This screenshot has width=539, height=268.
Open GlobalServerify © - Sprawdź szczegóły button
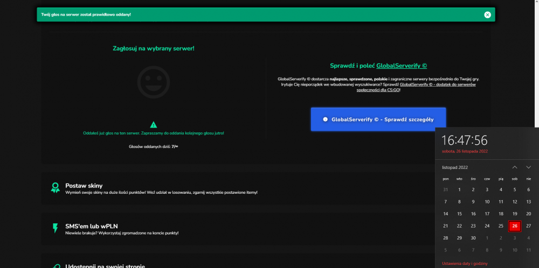point(378,119)
